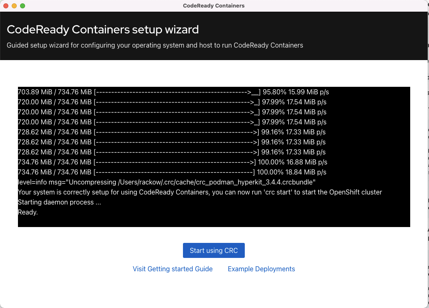The height and width of the screenshot is (308, 429).
Task: Click the Uncompressing crcbundle log message
Action: tap(167, 182)
